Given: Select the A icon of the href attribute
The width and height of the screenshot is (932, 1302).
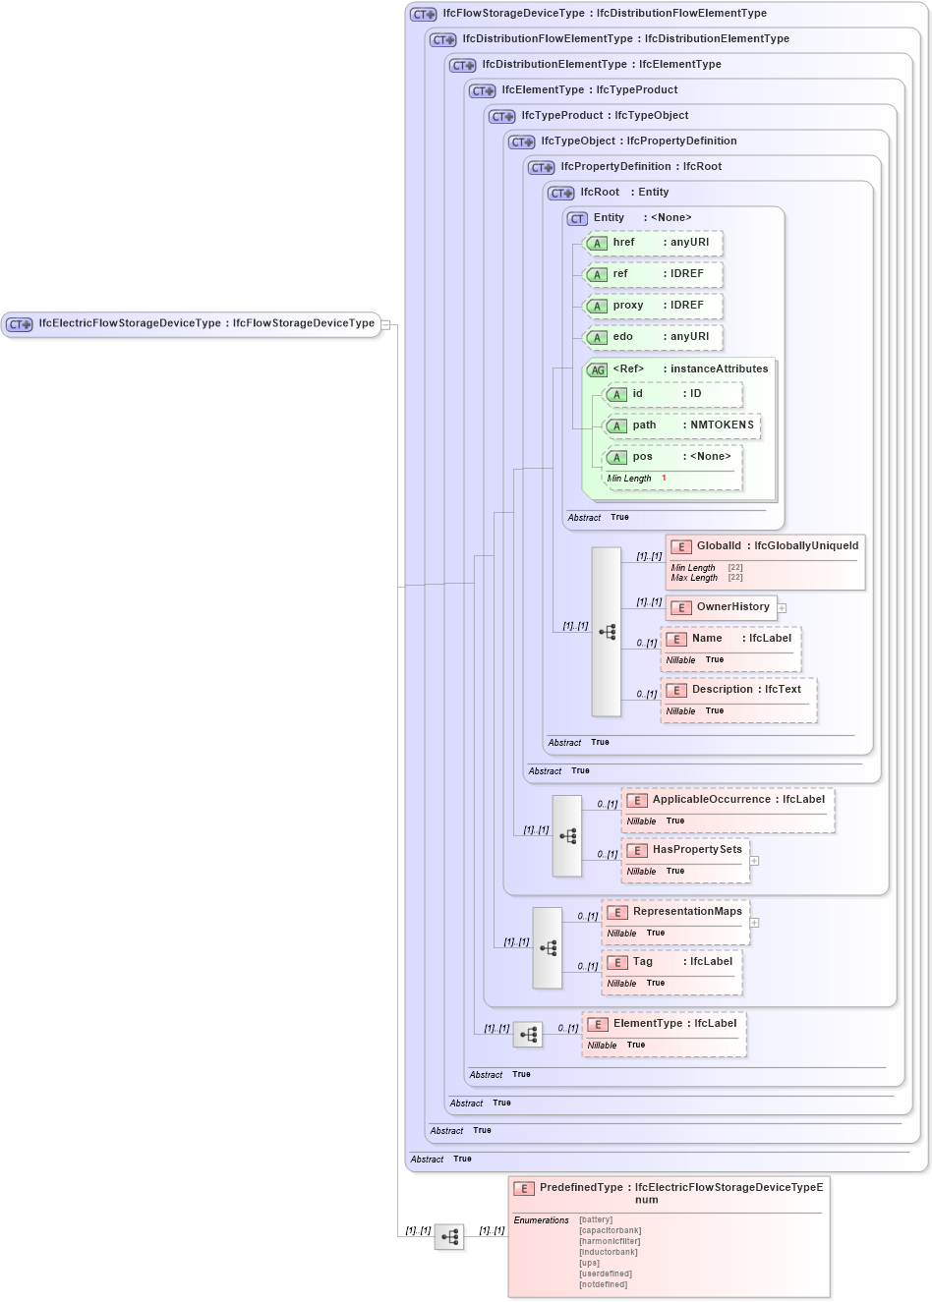Looking at the screenshot, I should click(597, 243).
